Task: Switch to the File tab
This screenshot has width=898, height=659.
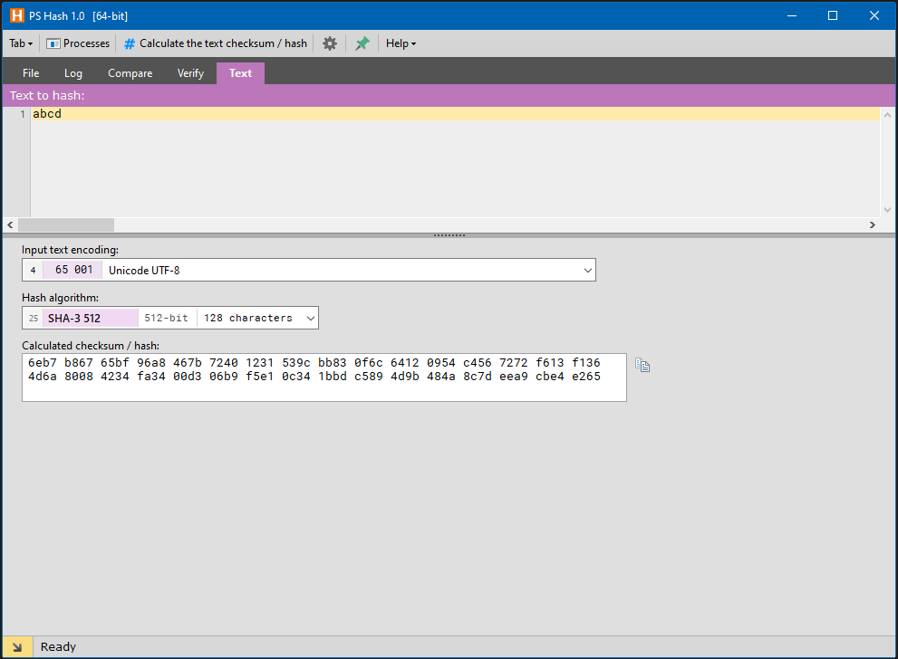Action: [31, 73]
